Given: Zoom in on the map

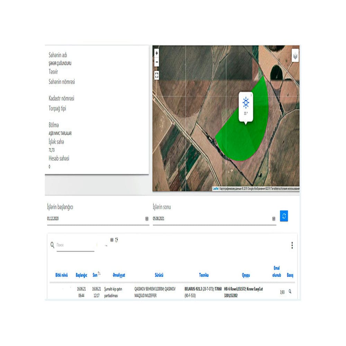Looking at the screenshot, I should pos(157,54).
